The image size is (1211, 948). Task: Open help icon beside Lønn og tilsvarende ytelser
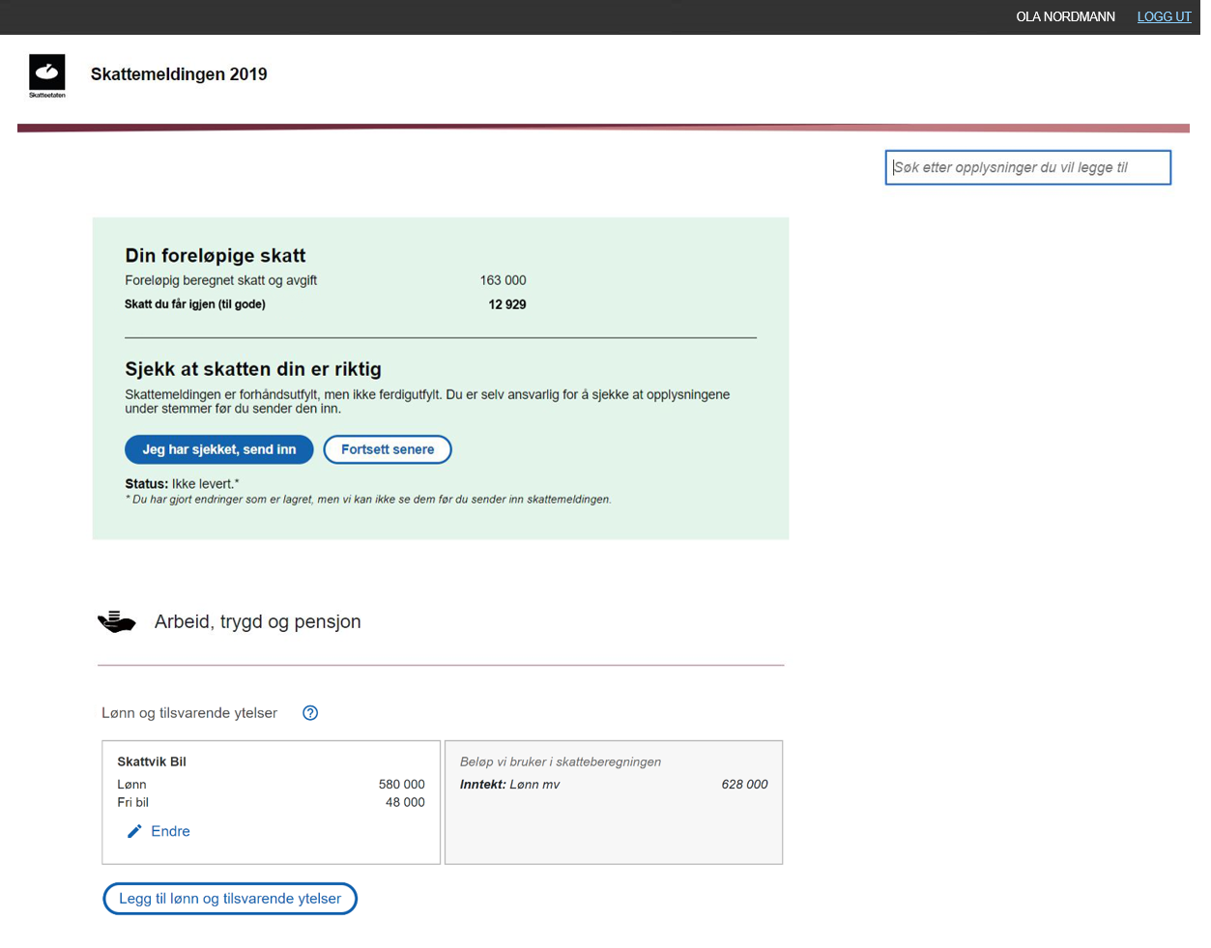[x=310, y=713]
